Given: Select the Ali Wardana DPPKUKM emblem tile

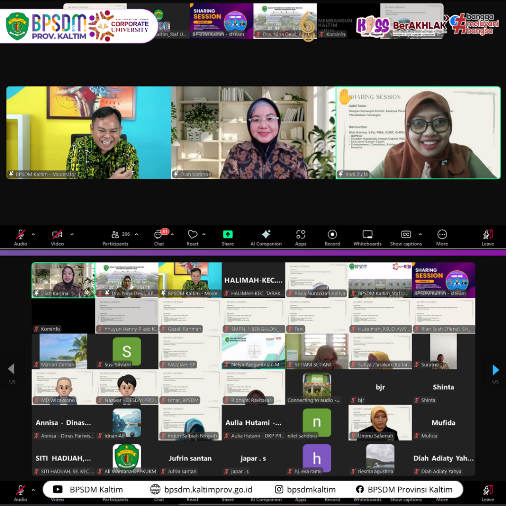Looking at the screenshot, I should pyautogui.click(x=126, y=458).
